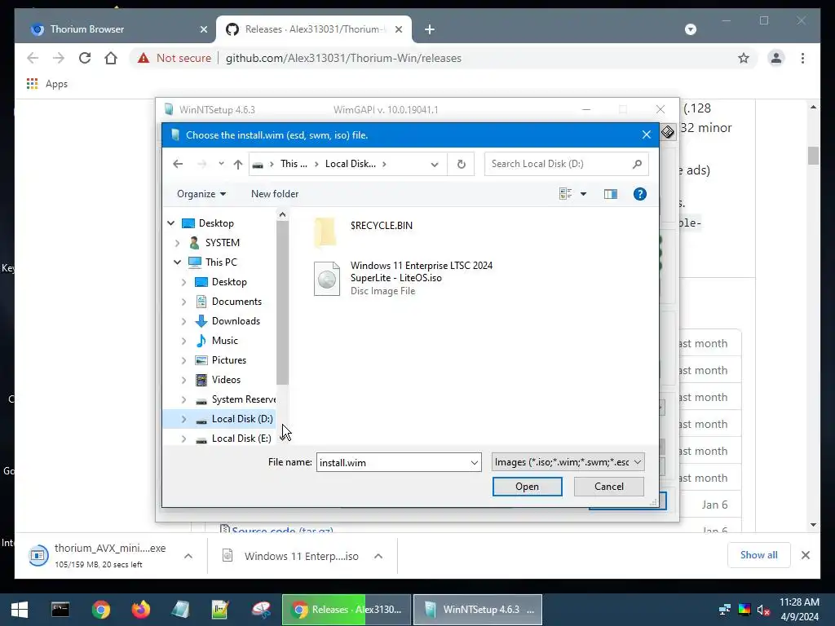Expand the address path history dropdown
835x626 pixels.
(435, 164)
